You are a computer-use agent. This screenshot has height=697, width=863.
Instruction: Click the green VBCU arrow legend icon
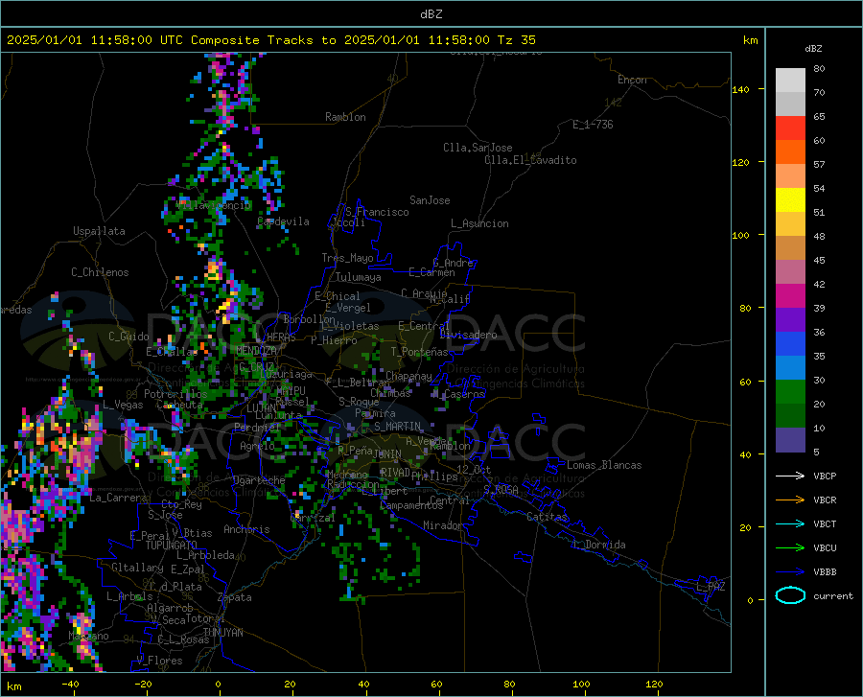790,548
